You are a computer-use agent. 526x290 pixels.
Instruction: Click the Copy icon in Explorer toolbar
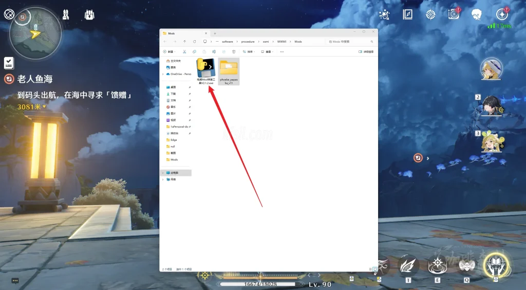194,52
